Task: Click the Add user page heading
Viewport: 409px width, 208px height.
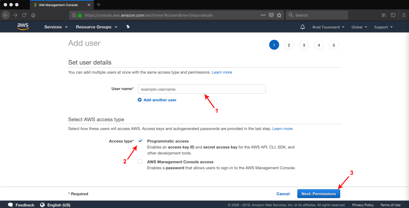Action: coord(84,43)
